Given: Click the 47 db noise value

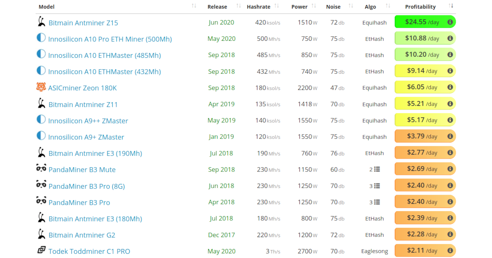Looking at the screenshot, I should pyautogui.click(x=337, y=88).
